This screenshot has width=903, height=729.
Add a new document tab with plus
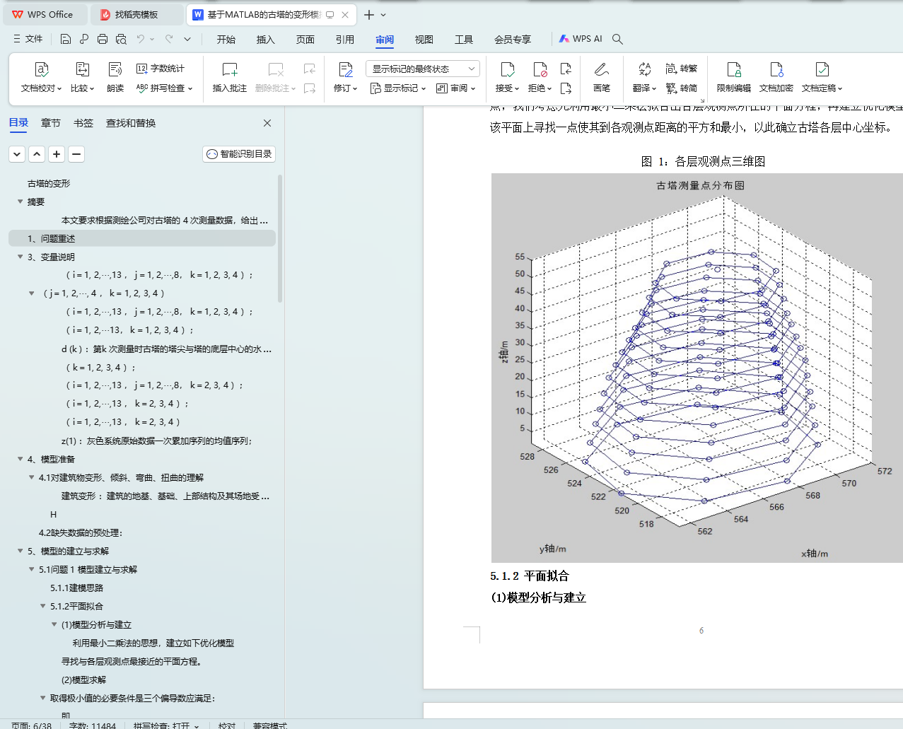click(x=369, y=15)
